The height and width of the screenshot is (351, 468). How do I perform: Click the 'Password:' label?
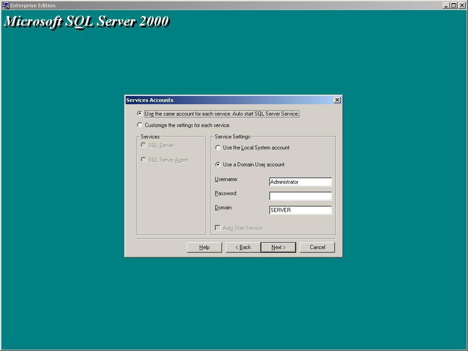point(226,193)
